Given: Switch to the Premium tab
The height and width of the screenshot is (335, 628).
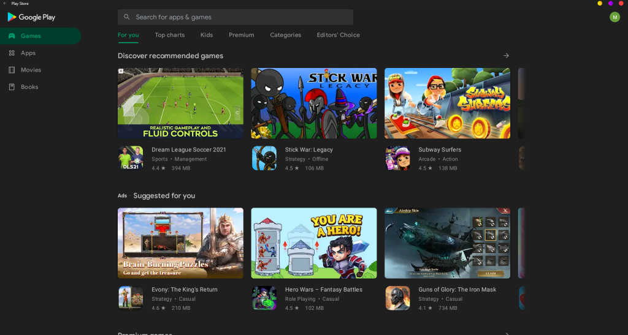Looking at the screenshot, I should [x=242, y=35].
